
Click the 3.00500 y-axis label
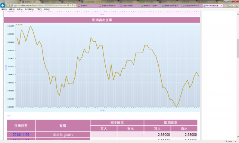tap(11, 66)
